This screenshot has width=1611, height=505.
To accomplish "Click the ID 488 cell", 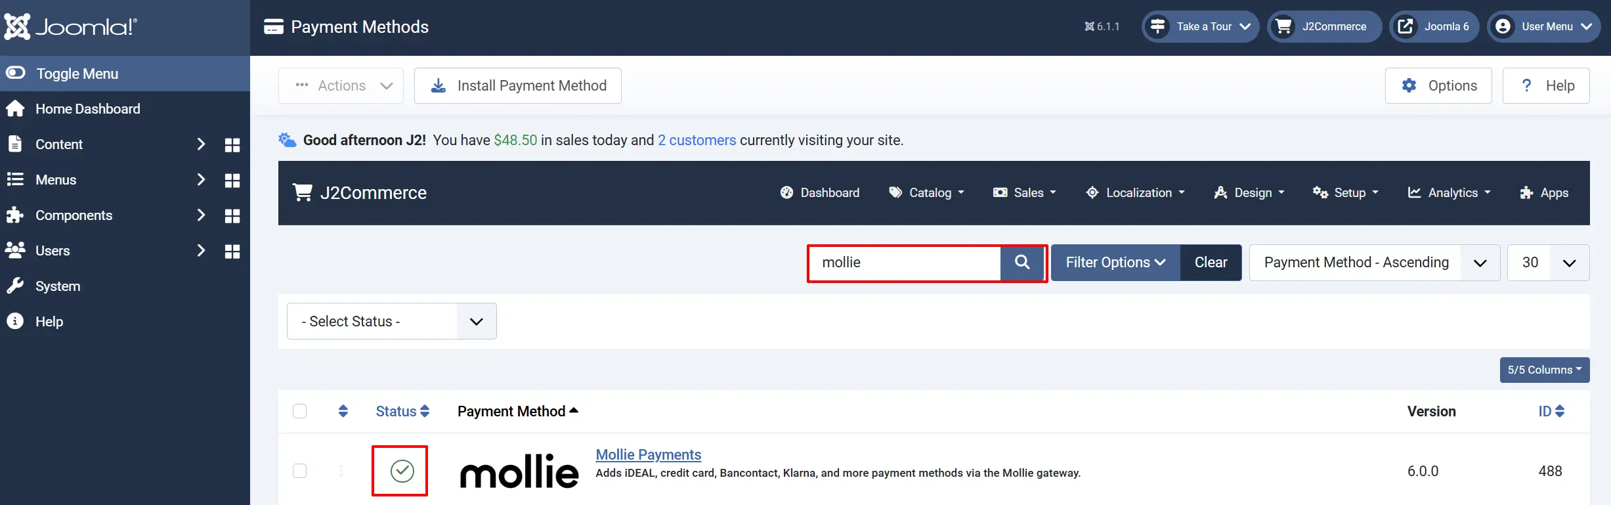I will tap(1550, 471).
